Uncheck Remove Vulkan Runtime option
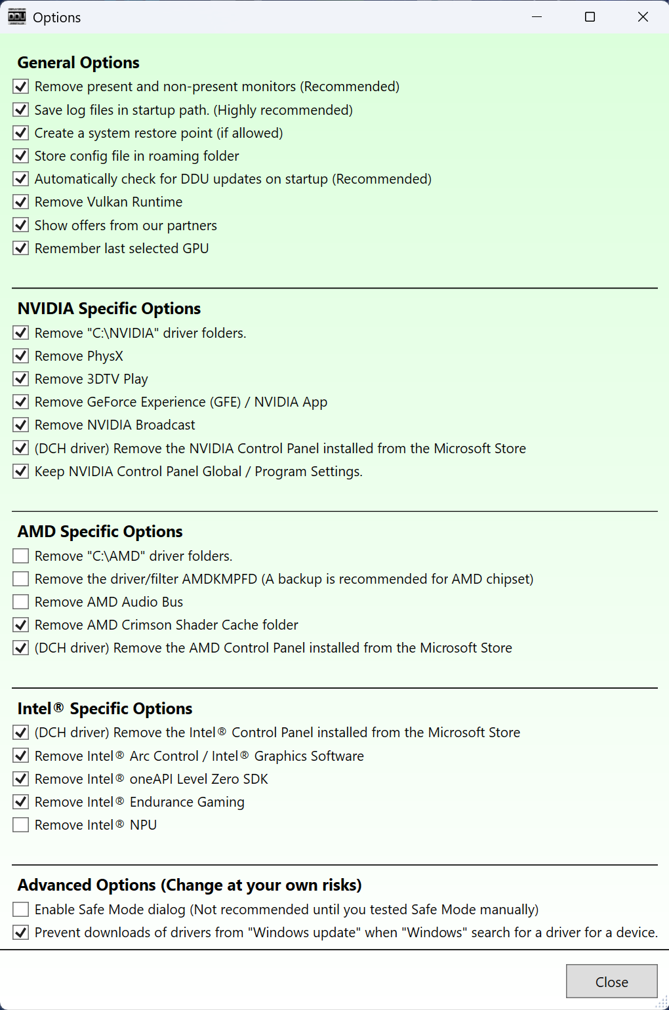Viewport: 669px width, 1010px height. coord(21,202)
